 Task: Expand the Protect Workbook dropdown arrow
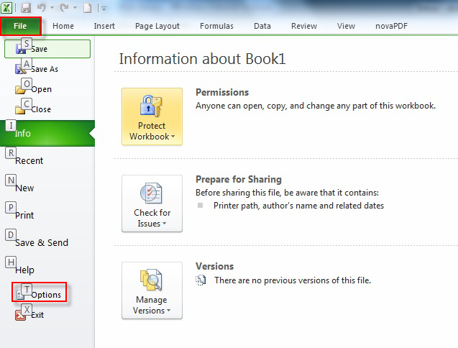(173, 137)
